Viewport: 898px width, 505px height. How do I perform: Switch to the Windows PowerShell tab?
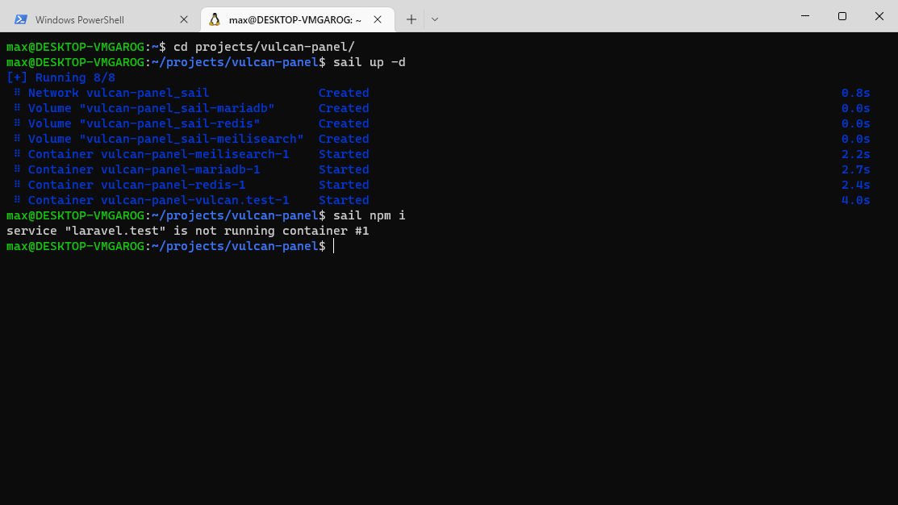pos(79,19)
